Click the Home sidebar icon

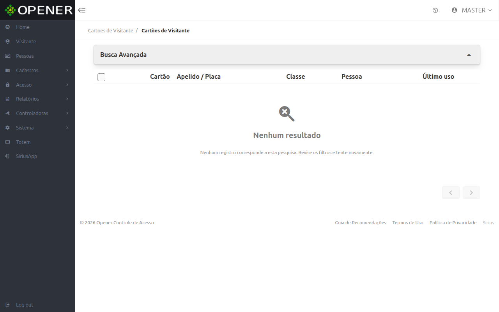point(7,27)
